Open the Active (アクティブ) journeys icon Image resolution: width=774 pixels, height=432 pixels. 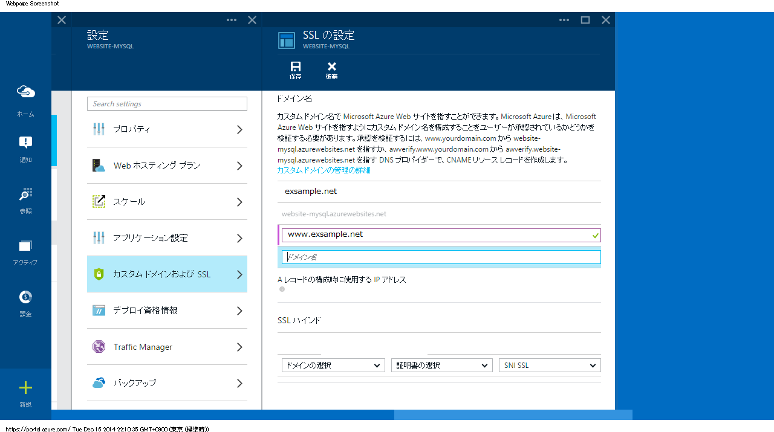[25, 246]
